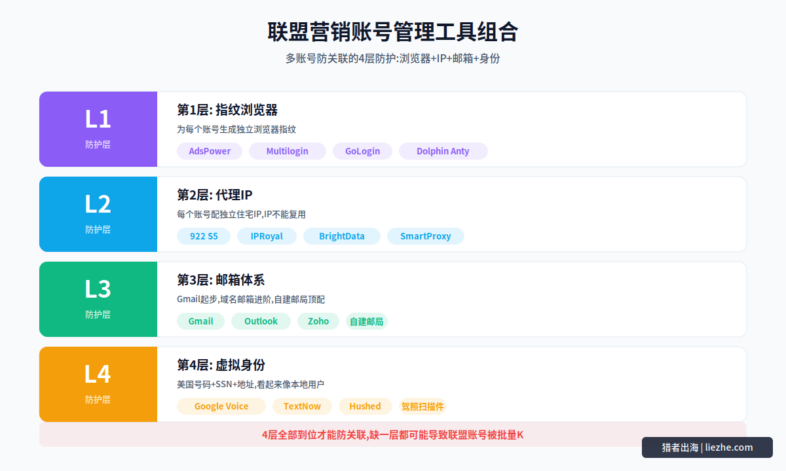Click the Multilogin tag
This screenshot has width=786, height=471.
(287, 151)
